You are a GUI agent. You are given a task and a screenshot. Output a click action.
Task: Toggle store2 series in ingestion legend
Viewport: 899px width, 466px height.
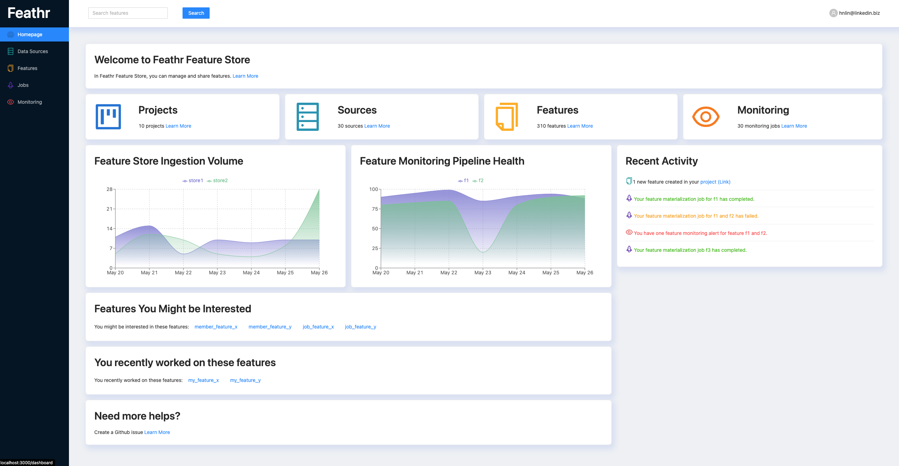pos(217,180)
